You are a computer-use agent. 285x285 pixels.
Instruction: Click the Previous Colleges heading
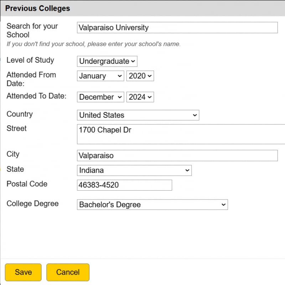(x=38, y=8)
